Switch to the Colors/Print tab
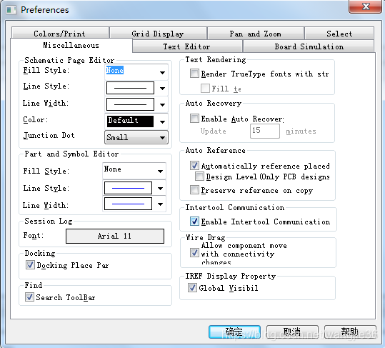This screenshot has width=385, height=348. 60,34
